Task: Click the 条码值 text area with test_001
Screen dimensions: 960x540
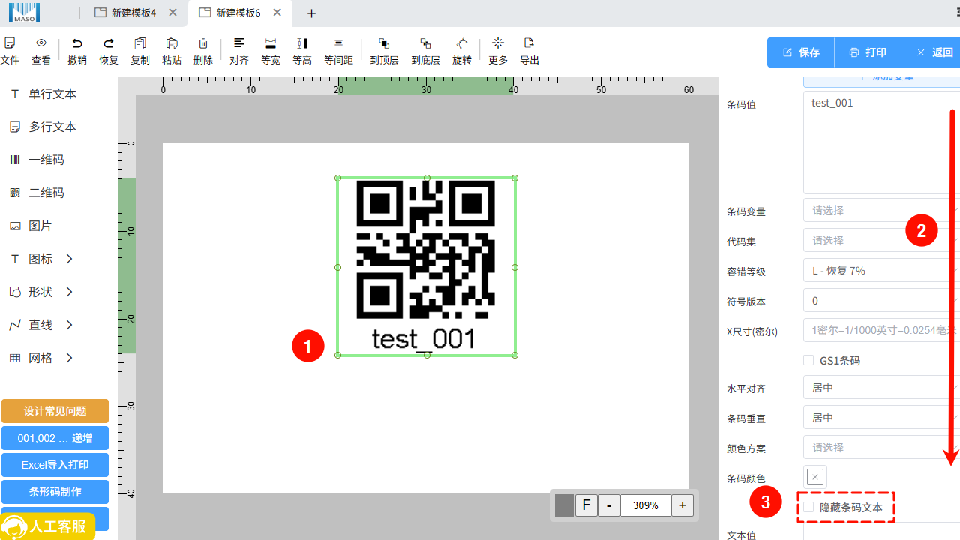Action: tap(881, 142)
